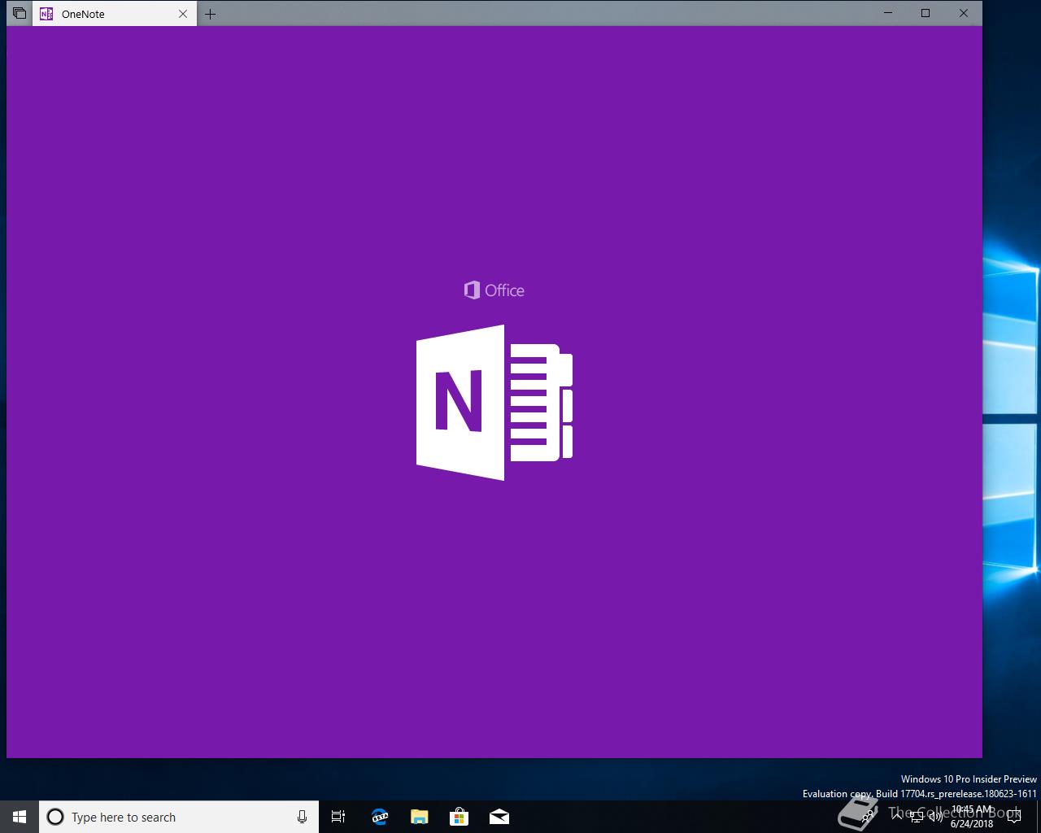Focus the 'Type here to search' box
The height and width of the screenshot is (833, 1041).
179,817
